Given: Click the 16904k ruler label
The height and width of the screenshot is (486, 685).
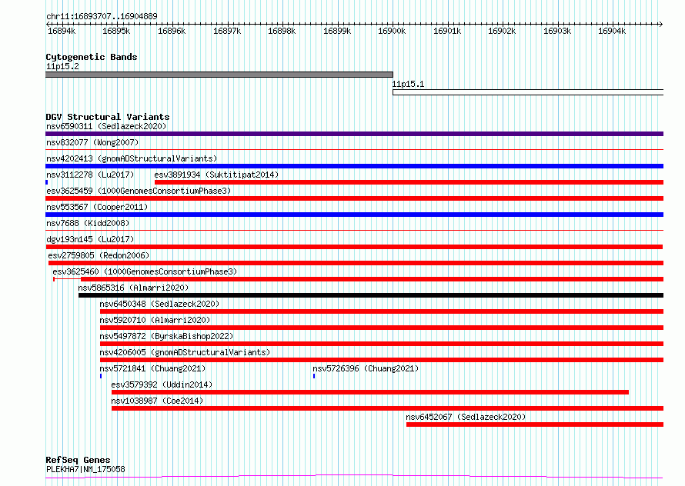Looking at the screenshot, I should click(612, 31).
